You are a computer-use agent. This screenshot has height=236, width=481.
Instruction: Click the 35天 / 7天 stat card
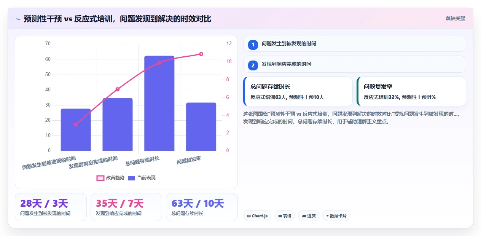tap(126, 207)
